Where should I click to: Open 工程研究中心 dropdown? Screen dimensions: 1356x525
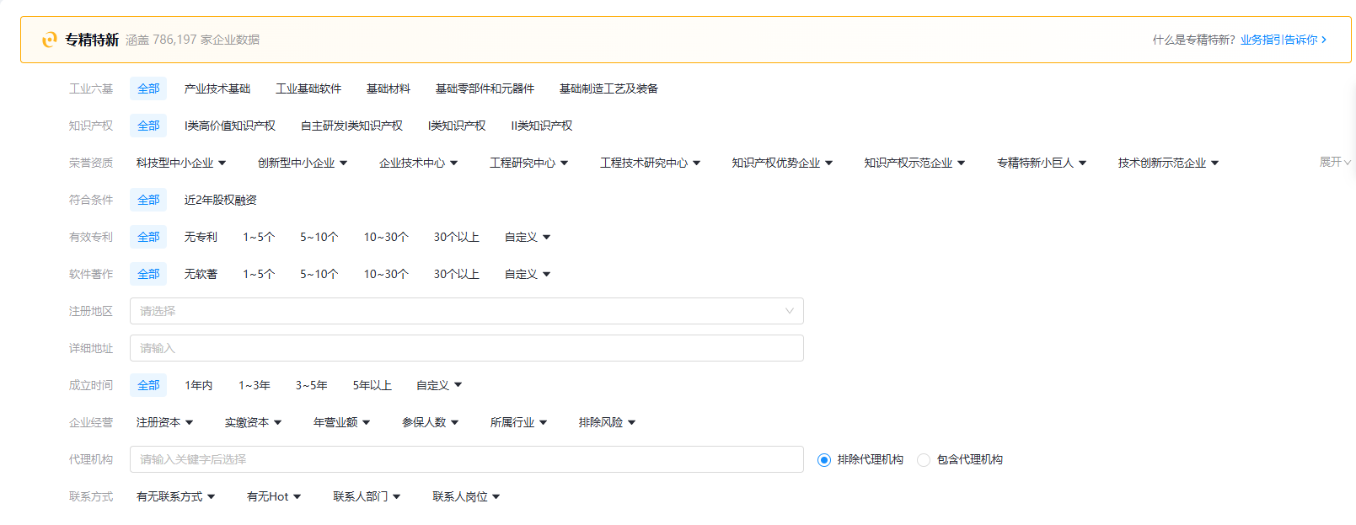(529, 163)
